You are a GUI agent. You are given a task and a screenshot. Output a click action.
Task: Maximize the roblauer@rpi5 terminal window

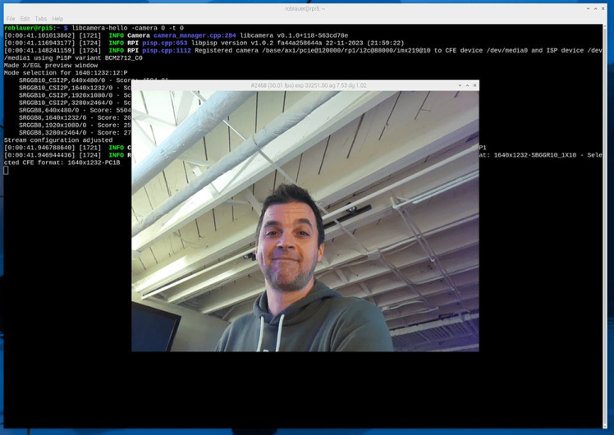[596, 8]
